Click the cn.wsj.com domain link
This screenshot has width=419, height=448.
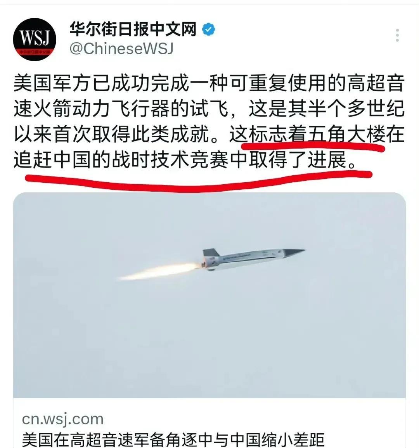point(62,419)
